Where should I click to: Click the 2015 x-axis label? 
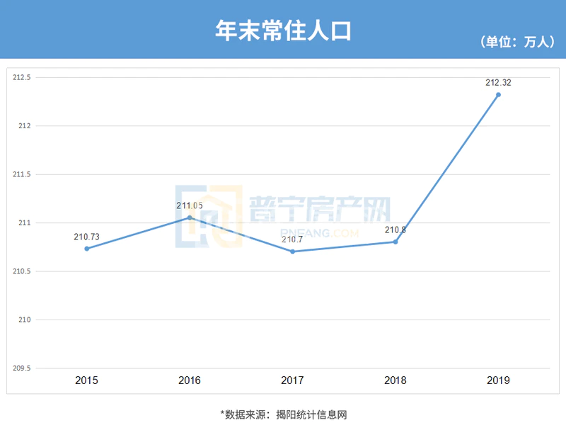[x=87, y=380]
